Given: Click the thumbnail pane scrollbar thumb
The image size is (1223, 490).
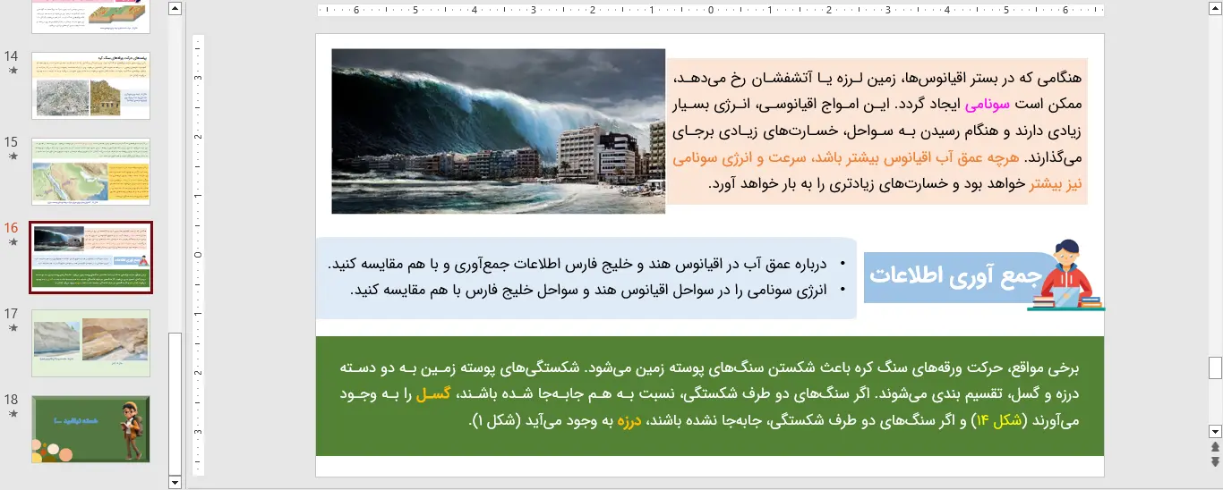Looking at the screenshot, I should point(175,402).
